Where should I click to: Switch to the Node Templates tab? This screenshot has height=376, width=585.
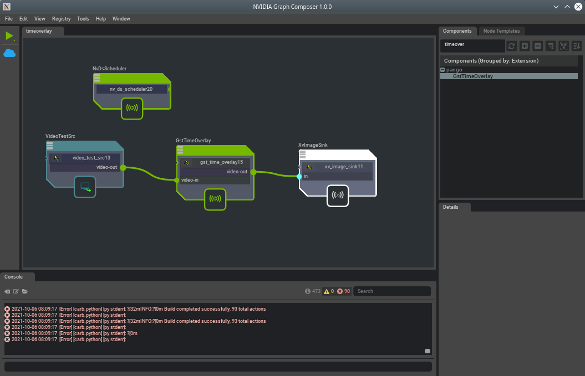pos(501,31)
